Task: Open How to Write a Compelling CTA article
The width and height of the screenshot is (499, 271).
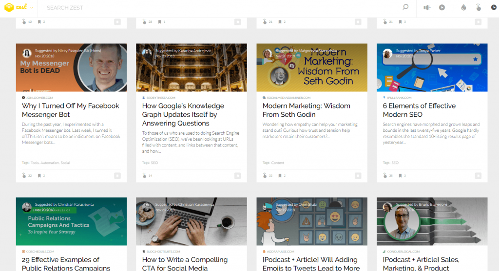Action: pyautogui.click(x=185, y=263)
